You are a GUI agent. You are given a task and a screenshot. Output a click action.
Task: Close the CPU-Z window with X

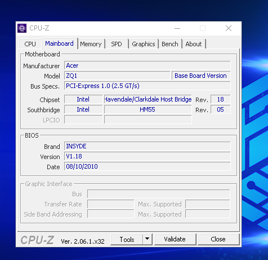(x=229, y=28)
